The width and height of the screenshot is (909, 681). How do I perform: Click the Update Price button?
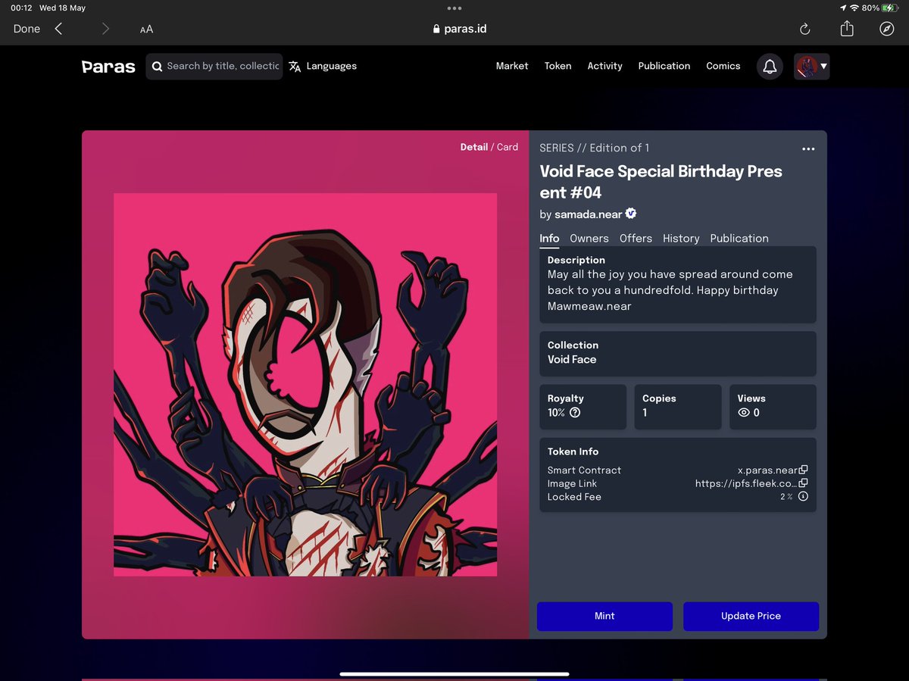[751, 616]
